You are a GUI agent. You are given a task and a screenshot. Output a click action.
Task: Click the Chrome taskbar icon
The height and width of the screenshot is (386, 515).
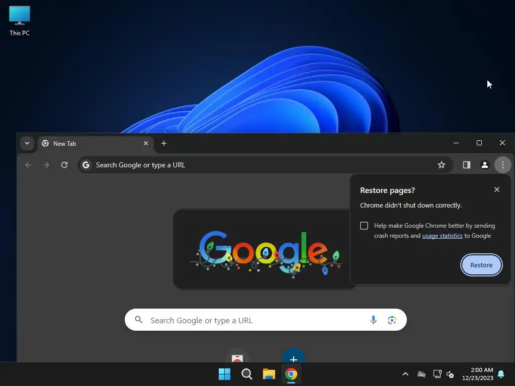pyautogui.click(x=291, y=374)
